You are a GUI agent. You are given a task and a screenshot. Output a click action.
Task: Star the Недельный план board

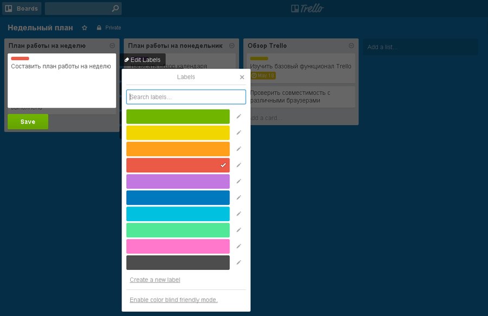(85, 28)
